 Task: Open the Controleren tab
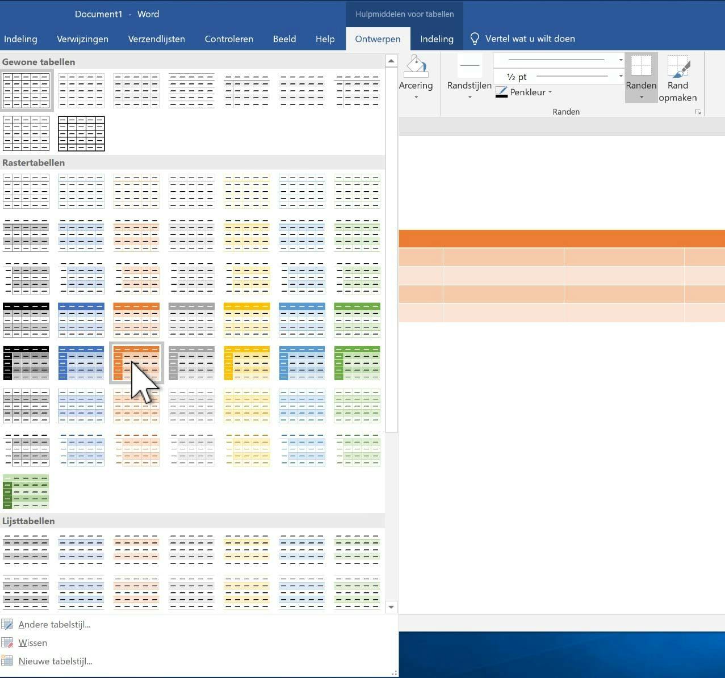(229, 39)
